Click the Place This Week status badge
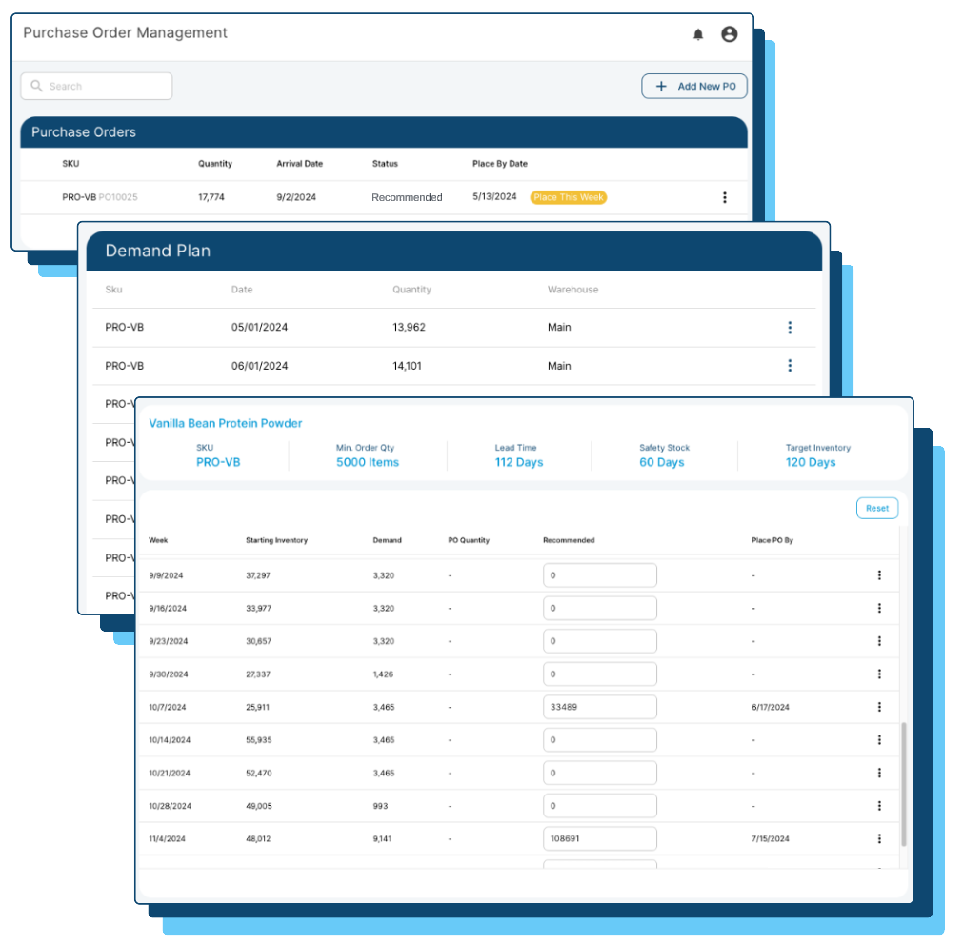The height and width of the screenshot is (946, 963). pos(569,197)
